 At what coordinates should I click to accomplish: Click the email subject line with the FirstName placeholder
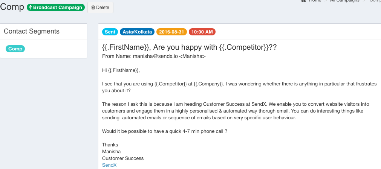click(189, 47)
